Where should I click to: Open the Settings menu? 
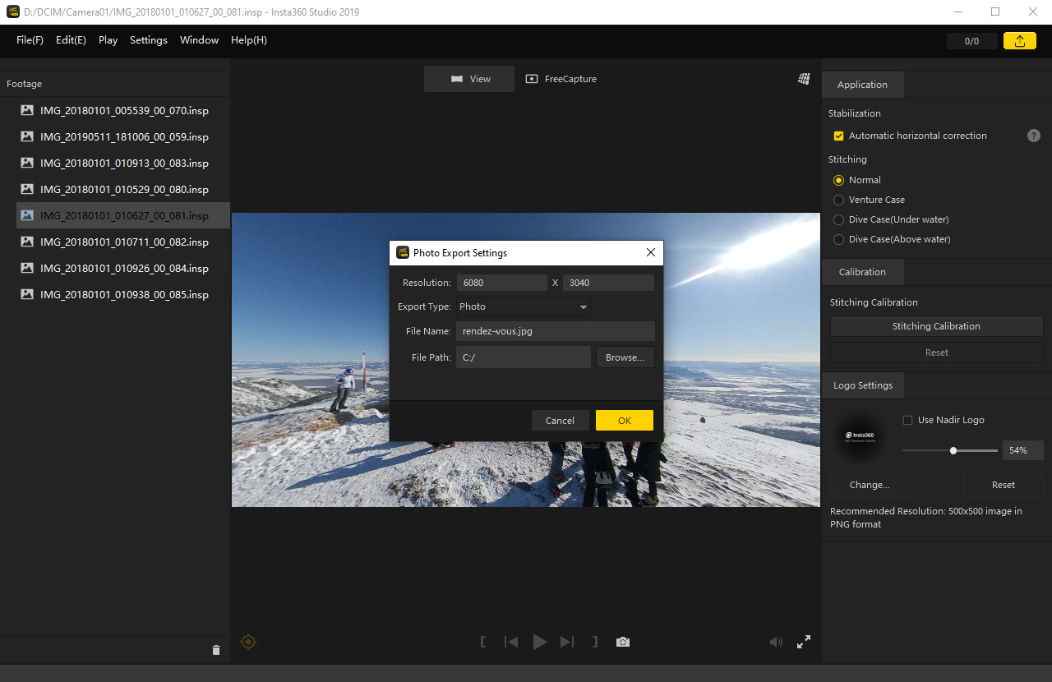tap(149, 40)
